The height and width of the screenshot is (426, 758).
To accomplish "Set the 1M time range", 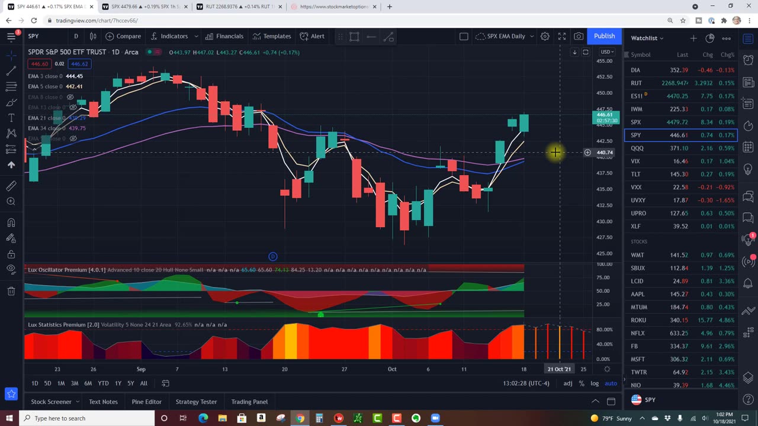I will coord(61,383).
